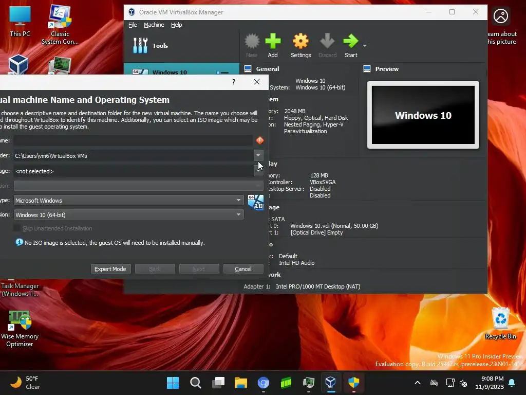
Task: Click the [Optical Drive] Empty entry
Action: pyautogui.click(x=316, y=232)
